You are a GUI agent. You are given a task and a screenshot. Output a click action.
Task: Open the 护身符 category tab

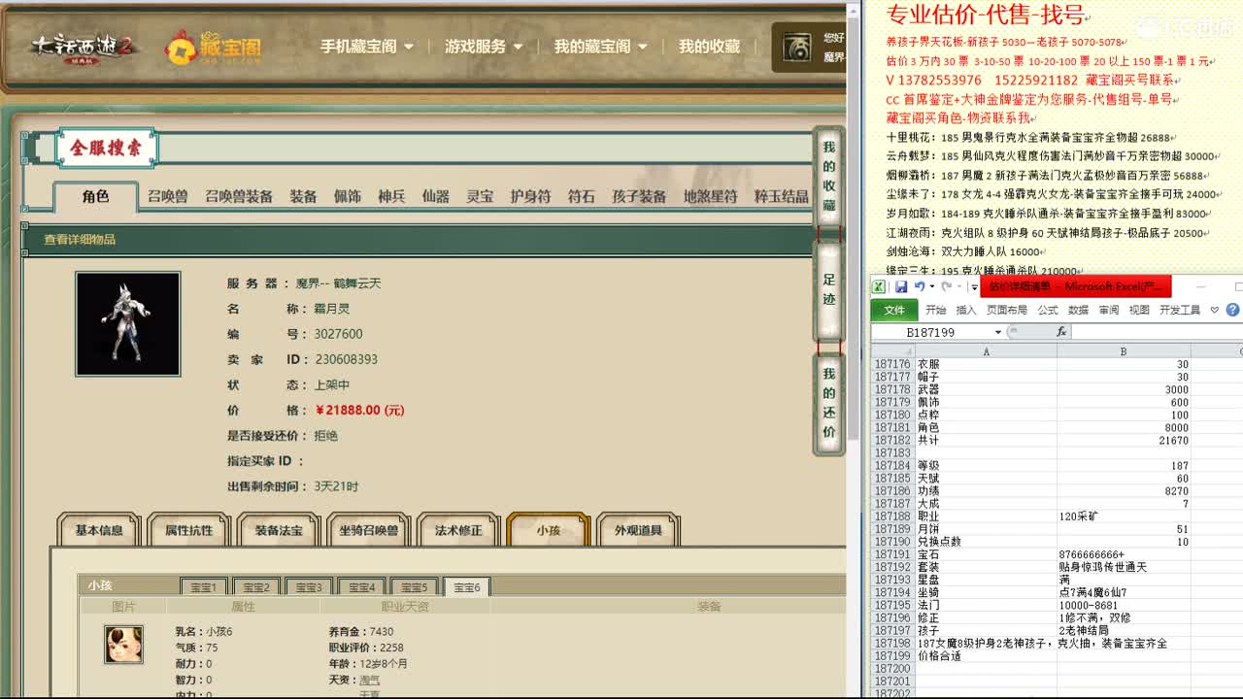[x=530, y=196]
